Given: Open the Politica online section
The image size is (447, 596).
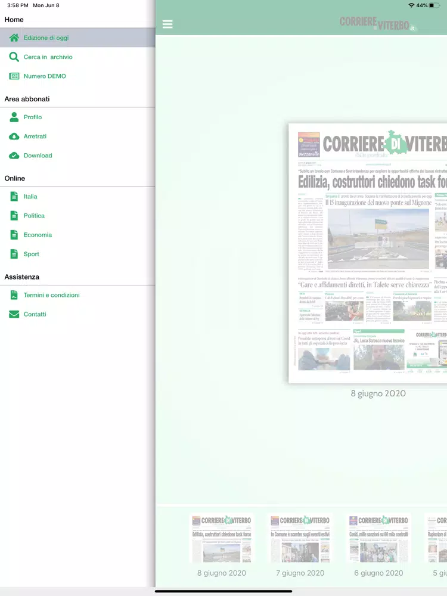Looking at the screenshot, I should (x=77, y=216).
